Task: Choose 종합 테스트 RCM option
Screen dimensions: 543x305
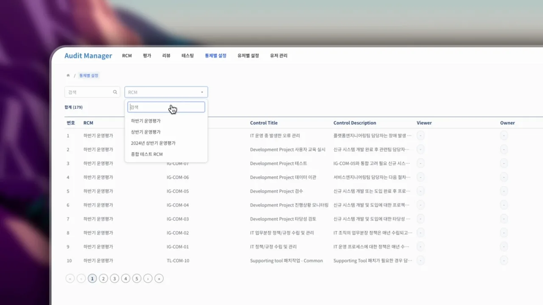Action: pyautogui.click(x=147, y=154)
